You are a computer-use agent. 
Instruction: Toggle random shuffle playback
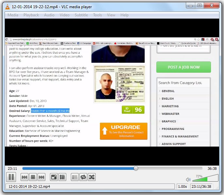pos(91,177)
